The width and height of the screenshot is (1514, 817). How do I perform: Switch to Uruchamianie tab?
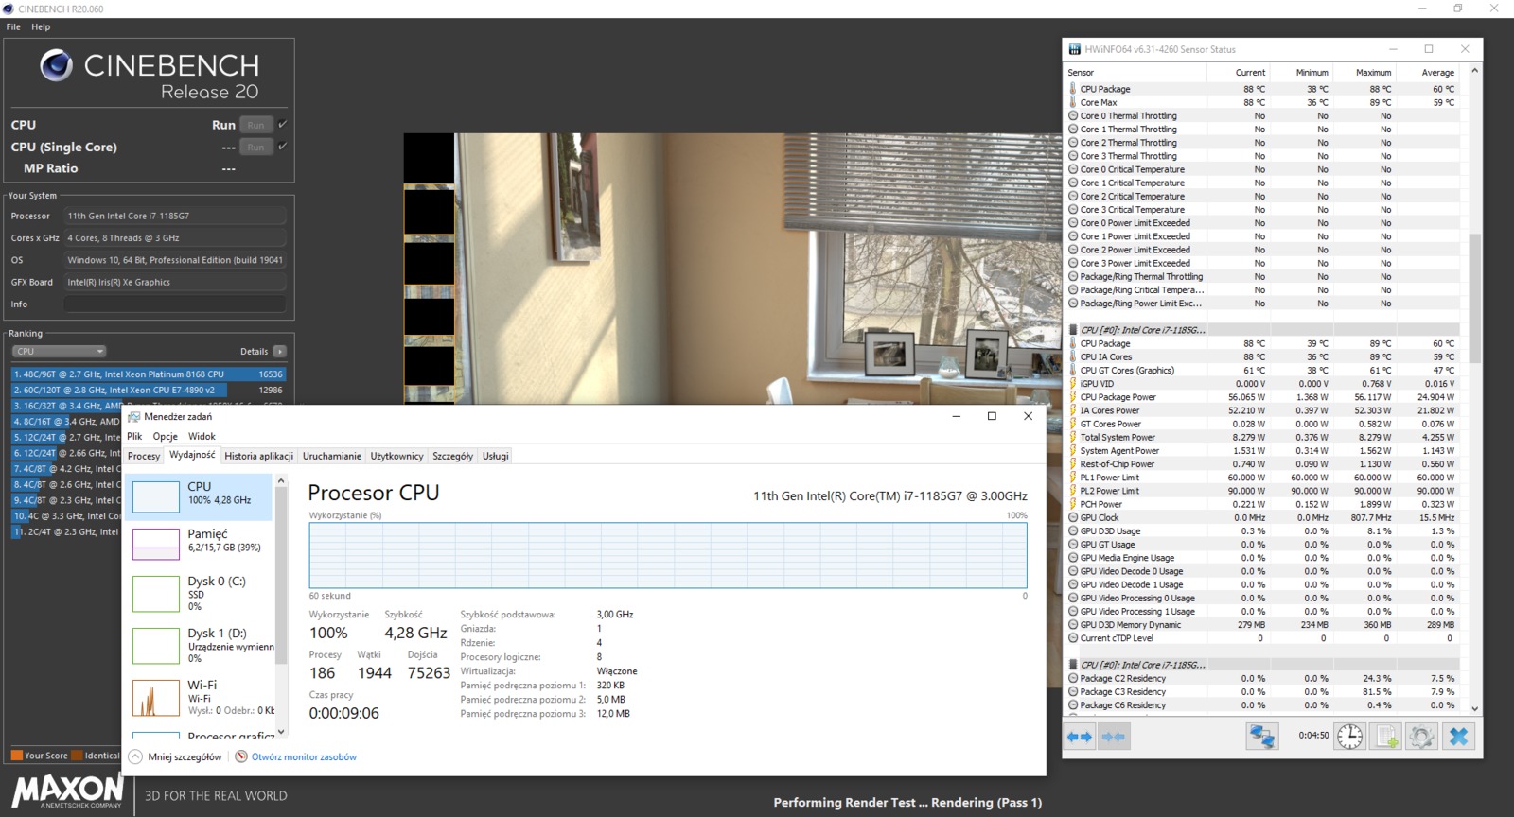click(331, 456)
